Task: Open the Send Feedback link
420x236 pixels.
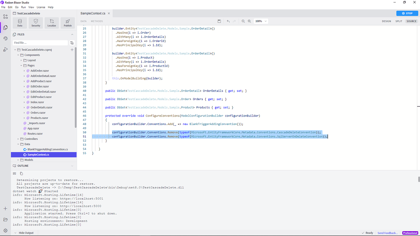Action: [x=387, y=233]
